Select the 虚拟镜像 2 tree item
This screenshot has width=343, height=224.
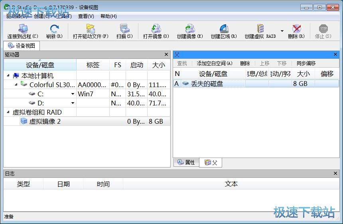[45, 122]
